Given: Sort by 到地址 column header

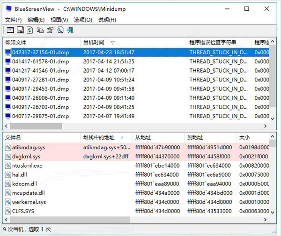Looking at the screenshot, I should (210, 138).
